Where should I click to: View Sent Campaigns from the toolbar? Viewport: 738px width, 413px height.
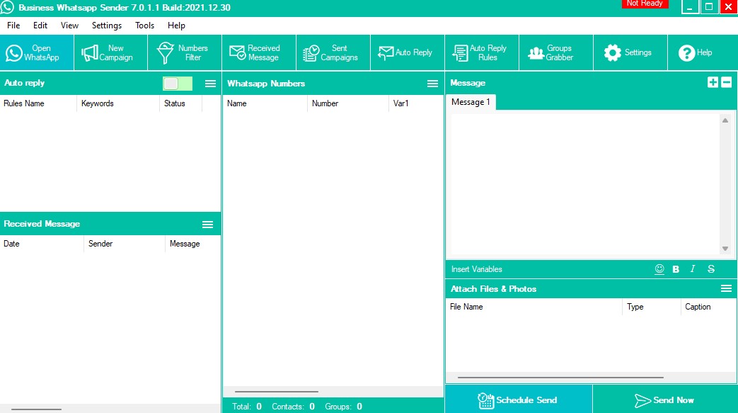point(333,53)
